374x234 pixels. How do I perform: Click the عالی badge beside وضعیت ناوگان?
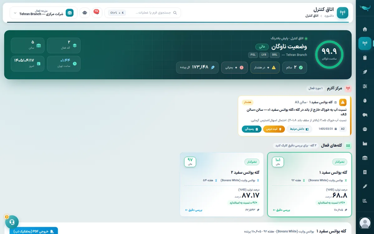(262, 47)
